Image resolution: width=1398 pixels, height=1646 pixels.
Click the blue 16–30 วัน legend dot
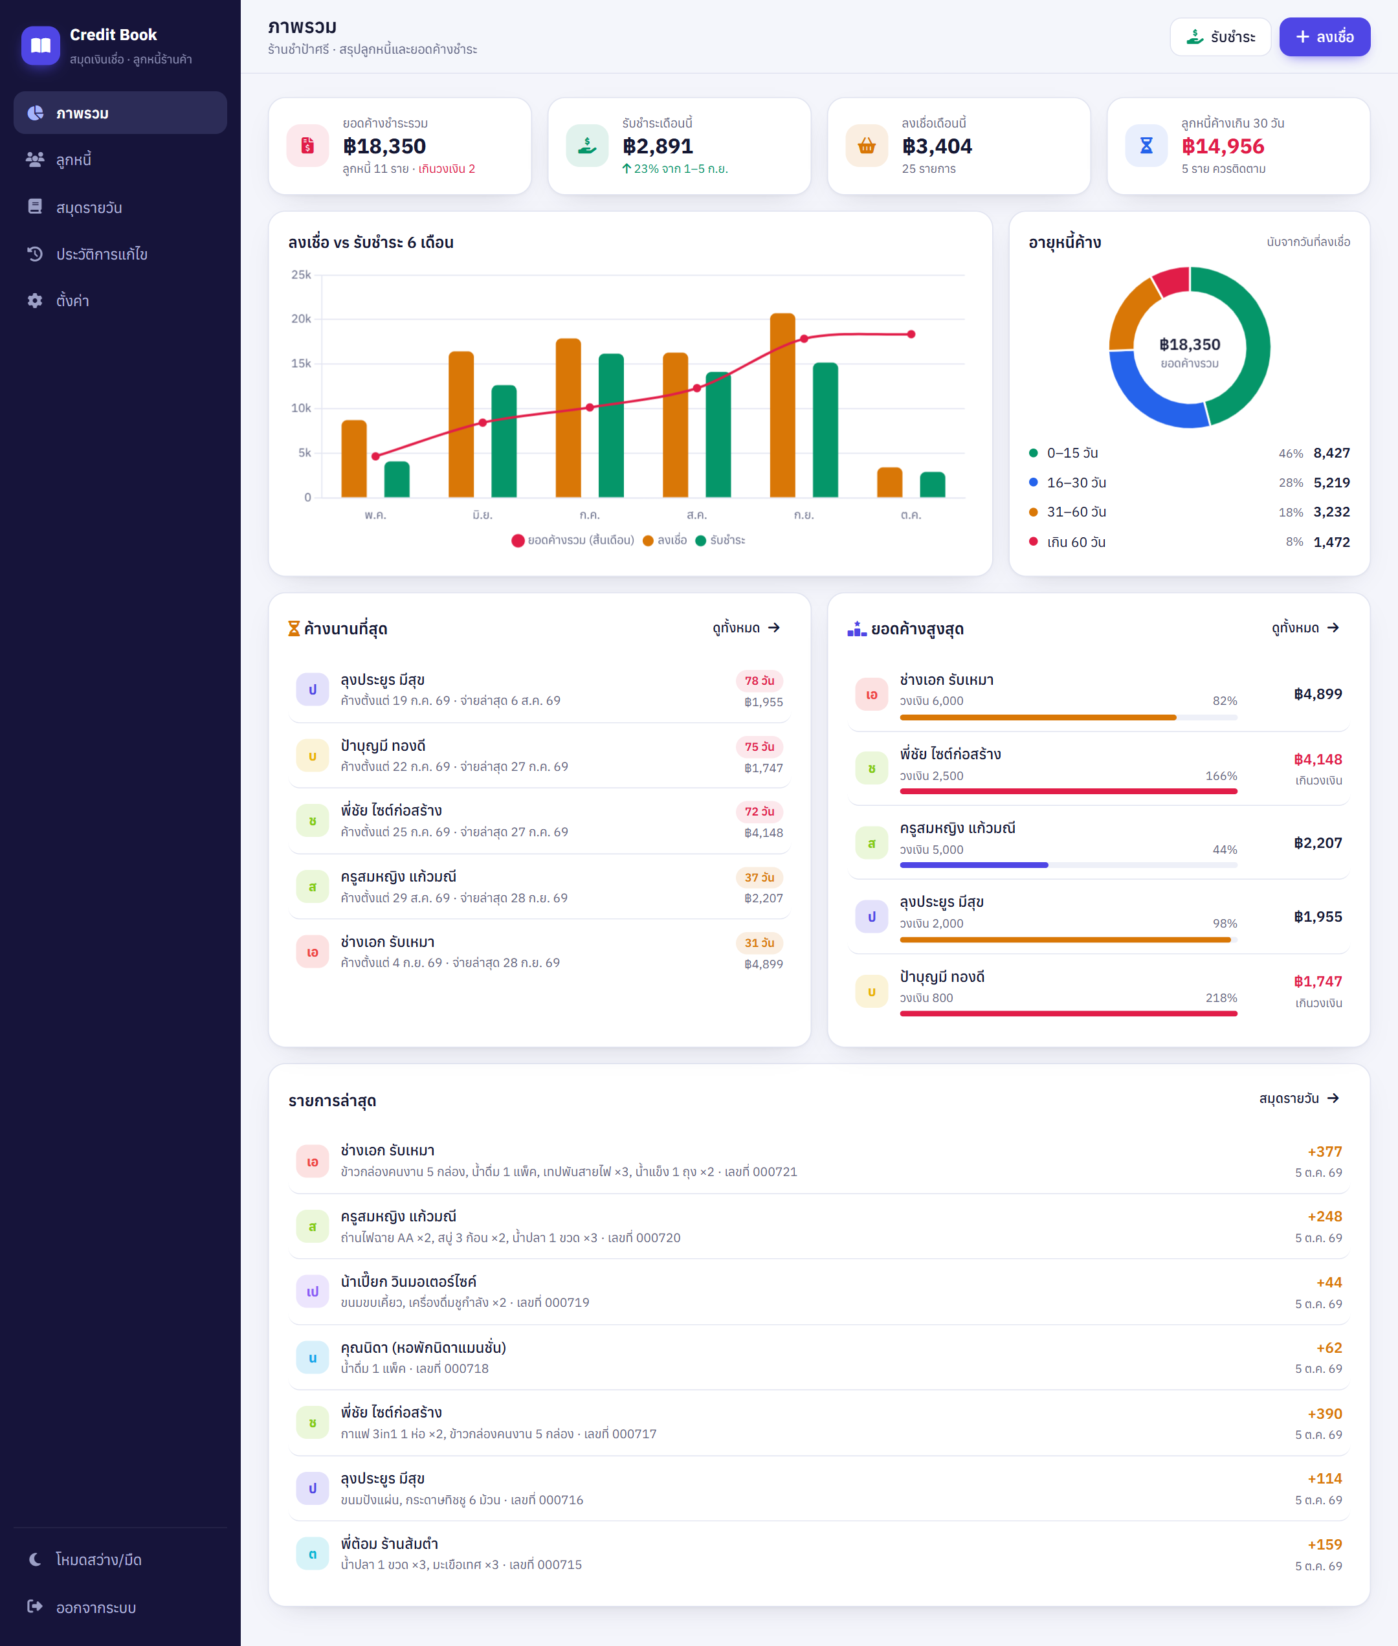1034,482
